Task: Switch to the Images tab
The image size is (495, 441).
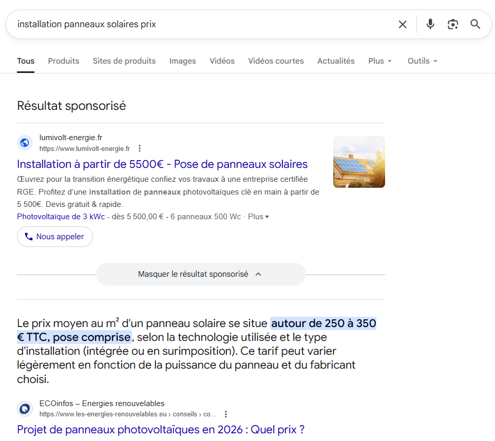Action: [182, 61]
